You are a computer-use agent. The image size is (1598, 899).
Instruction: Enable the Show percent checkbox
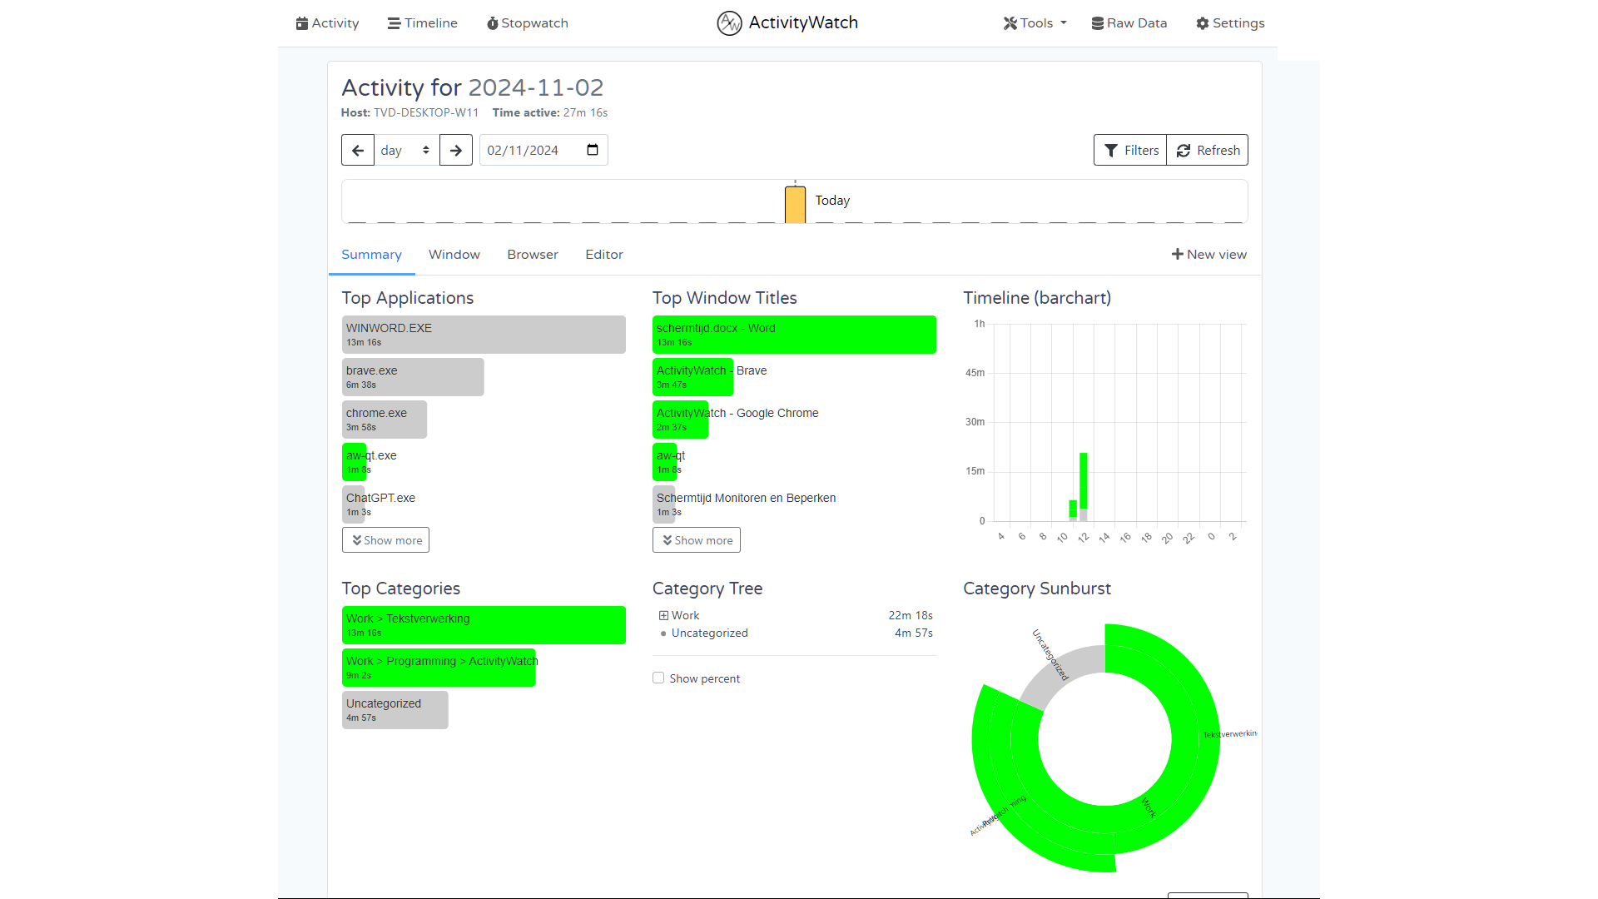658,678
